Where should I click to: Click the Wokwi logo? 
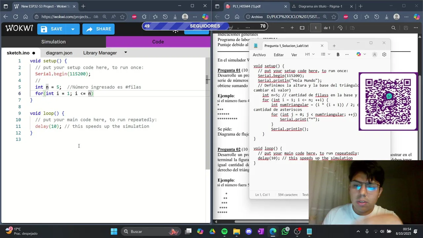point(19,29)
